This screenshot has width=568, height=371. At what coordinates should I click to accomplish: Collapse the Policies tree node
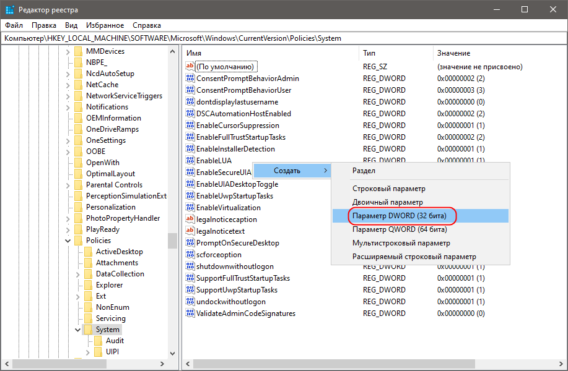point(68,241)
